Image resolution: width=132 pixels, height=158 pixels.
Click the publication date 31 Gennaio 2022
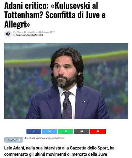point(47,32)
